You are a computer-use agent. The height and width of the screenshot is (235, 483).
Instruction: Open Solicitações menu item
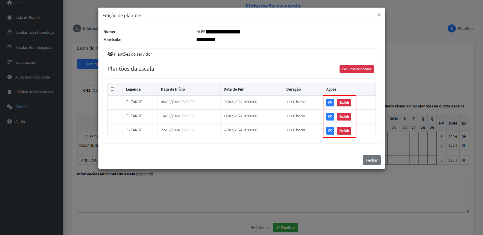[x=25, y=62]
